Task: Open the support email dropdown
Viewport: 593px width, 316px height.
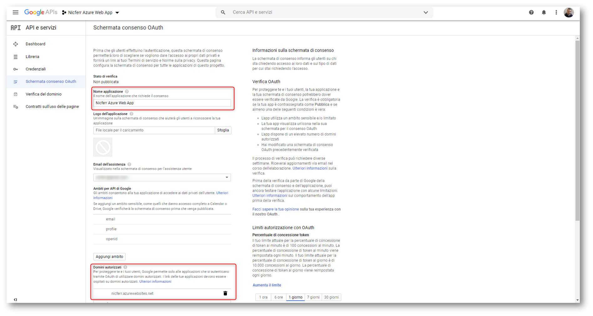Action: [162, 177]
